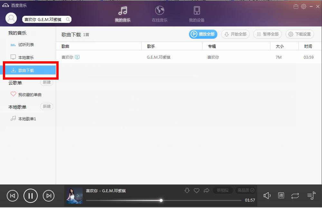Expand 云歌单 with the 新建 option
The width and height of the screenshot is (322, 208).
click(x=46, y=82)
